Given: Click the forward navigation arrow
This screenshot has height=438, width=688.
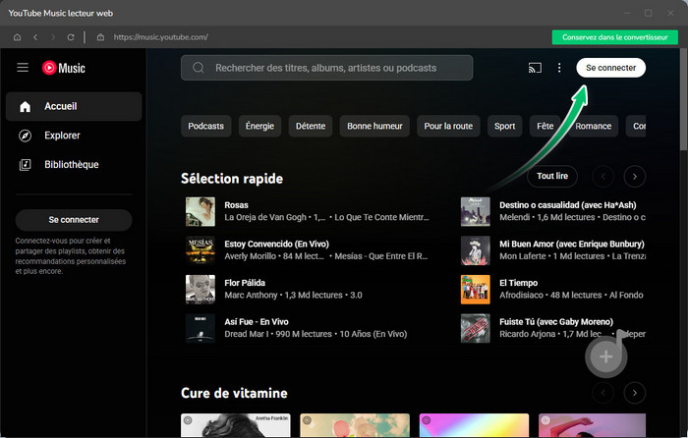Looking at the screenshot, I should click(53, 37).
